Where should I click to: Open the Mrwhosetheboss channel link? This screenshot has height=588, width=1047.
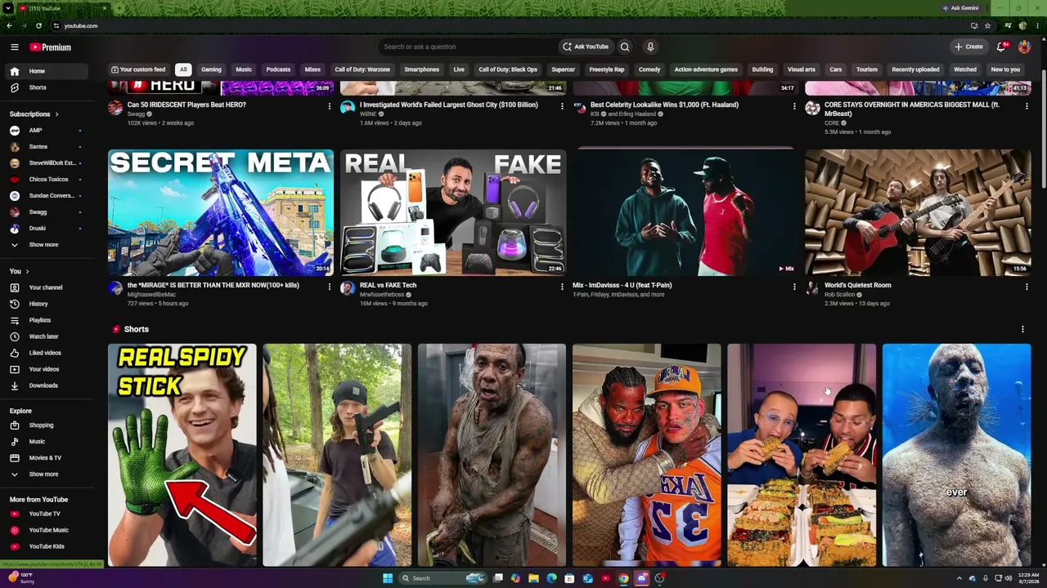pos(382,295)
